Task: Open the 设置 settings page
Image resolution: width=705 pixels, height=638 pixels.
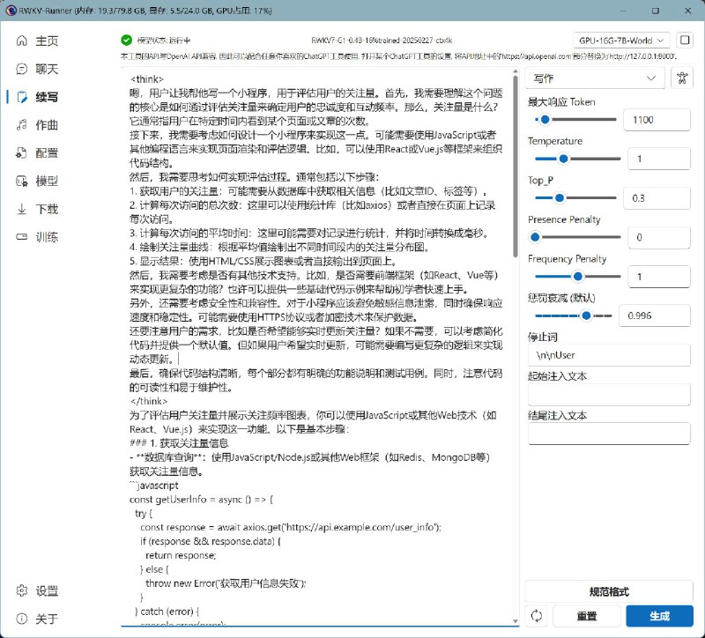Action: (x=38, y=590)
